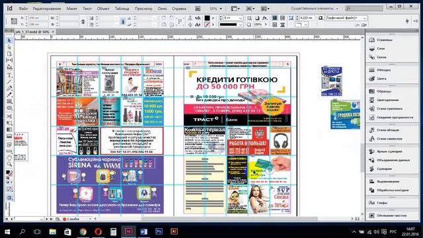423x238 pixels.
Task: Select the Free Transform tool
Action: [x=9, y=123]
